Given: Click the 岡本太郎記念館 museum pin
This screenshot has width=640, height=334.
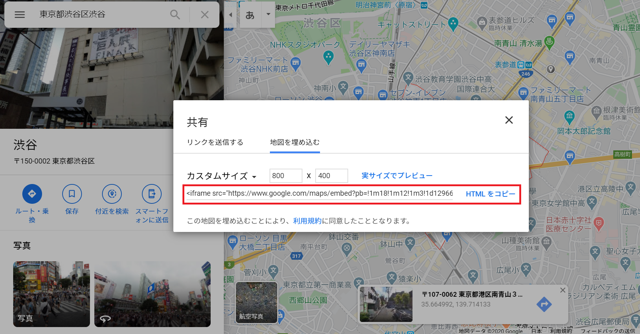Looking at the screenshot, I should [x=569, y=117].
